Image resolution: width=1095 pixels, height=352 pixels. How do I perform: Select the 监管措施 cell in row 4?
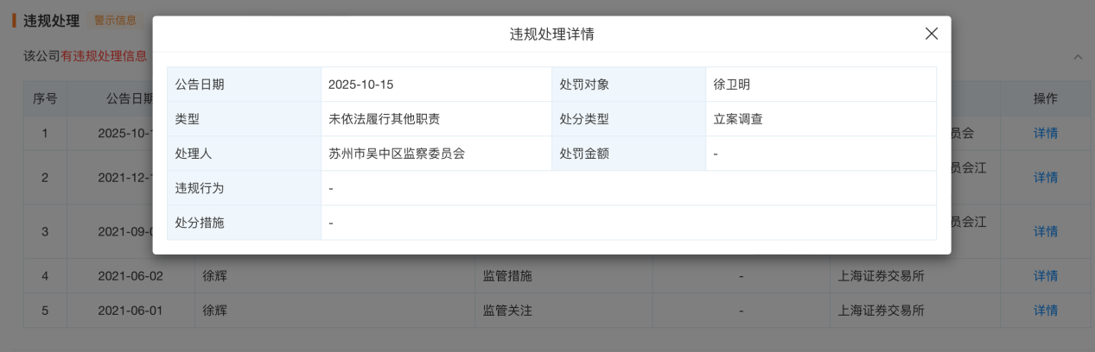(507, 276)
